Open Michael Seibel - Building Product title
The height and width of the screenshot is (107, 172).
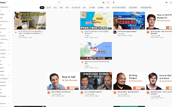pyautogui.click(x=128, y=92)
